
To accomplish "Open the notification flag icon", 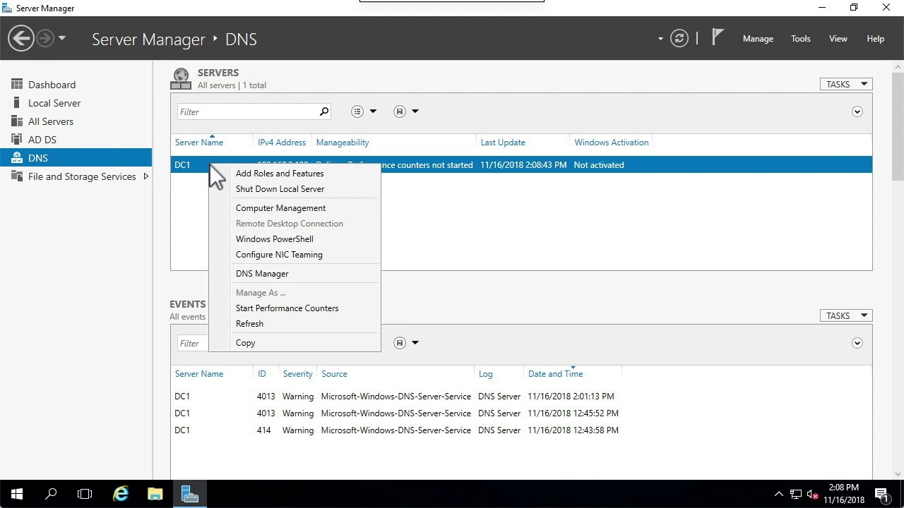I will pos(719,36).
